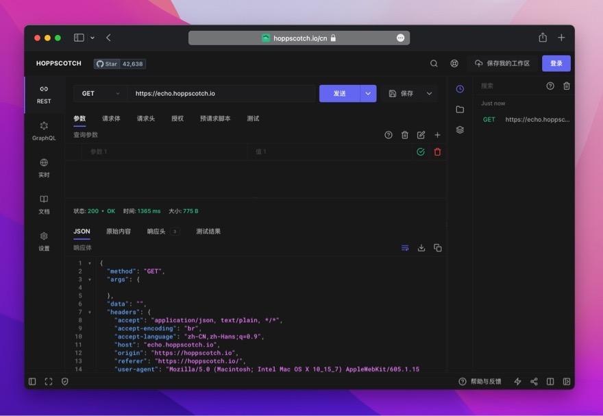This screenshot has height=416, width=603.
Task: Open the save options dropdown chevron
Action: point(429,93)
